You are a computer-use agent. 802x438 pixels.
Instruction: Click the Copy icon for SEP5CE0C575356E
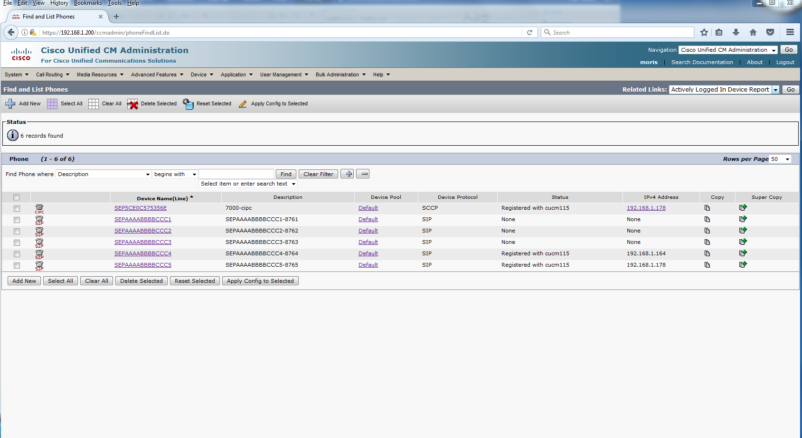click(x=707, y=208)
